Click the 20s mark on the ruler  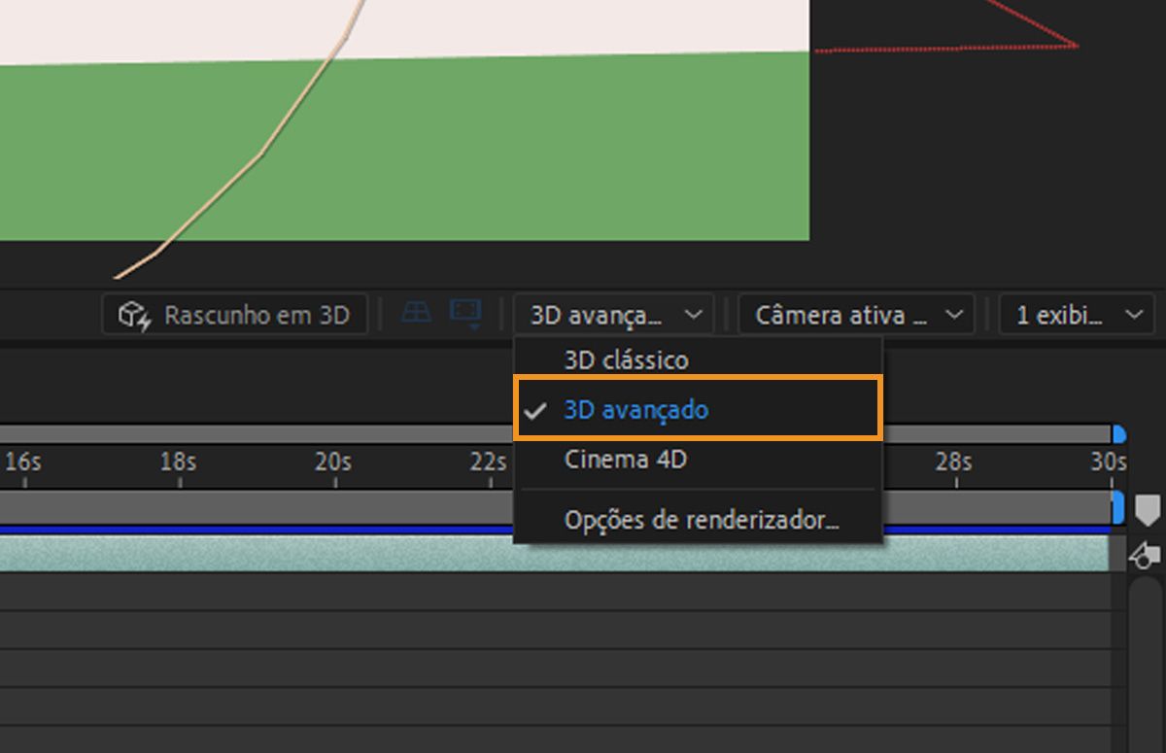point(331,463)
